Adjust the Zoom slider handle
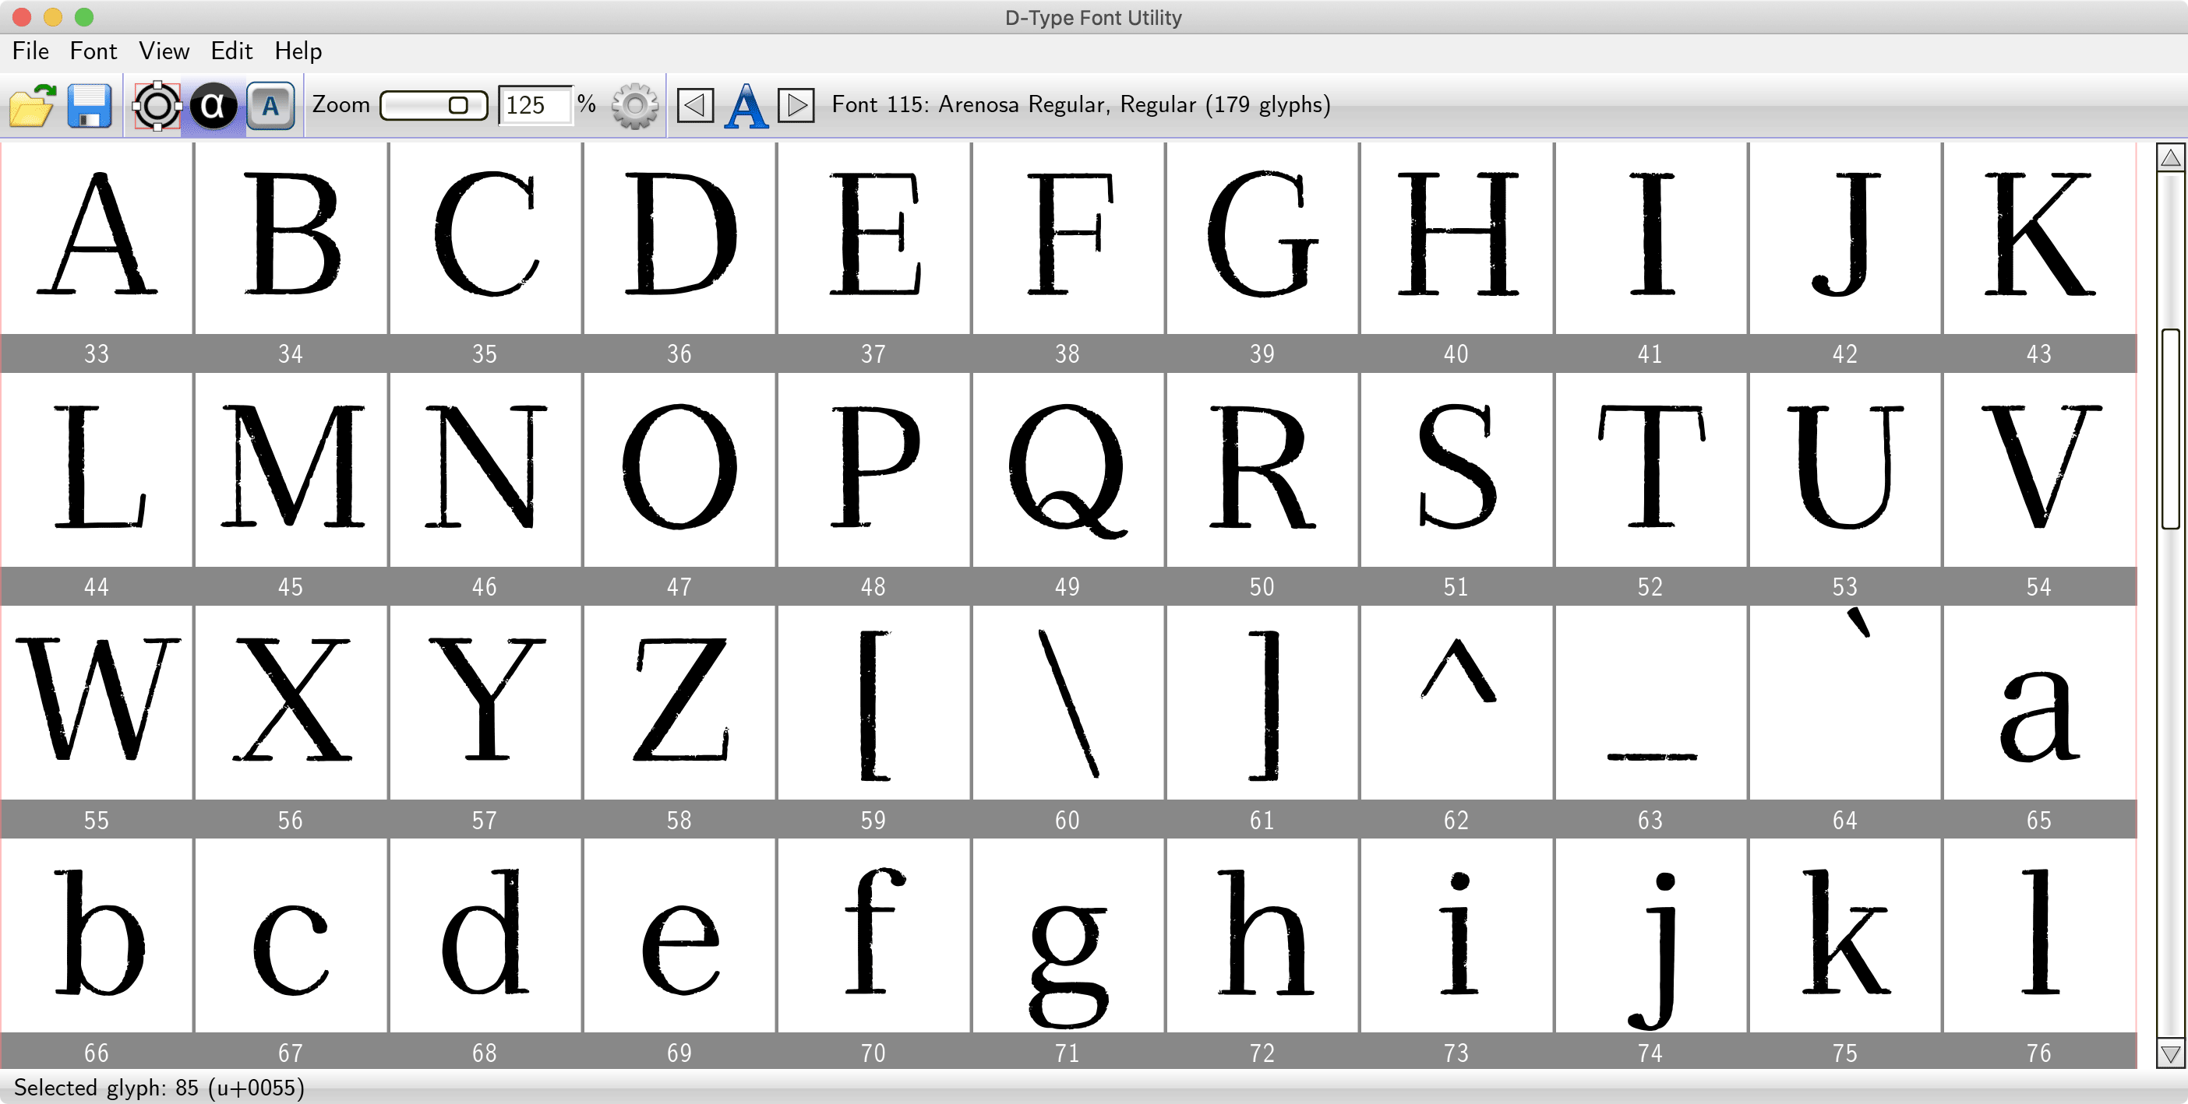2188x1104 pixels. (x=458, y=105)
